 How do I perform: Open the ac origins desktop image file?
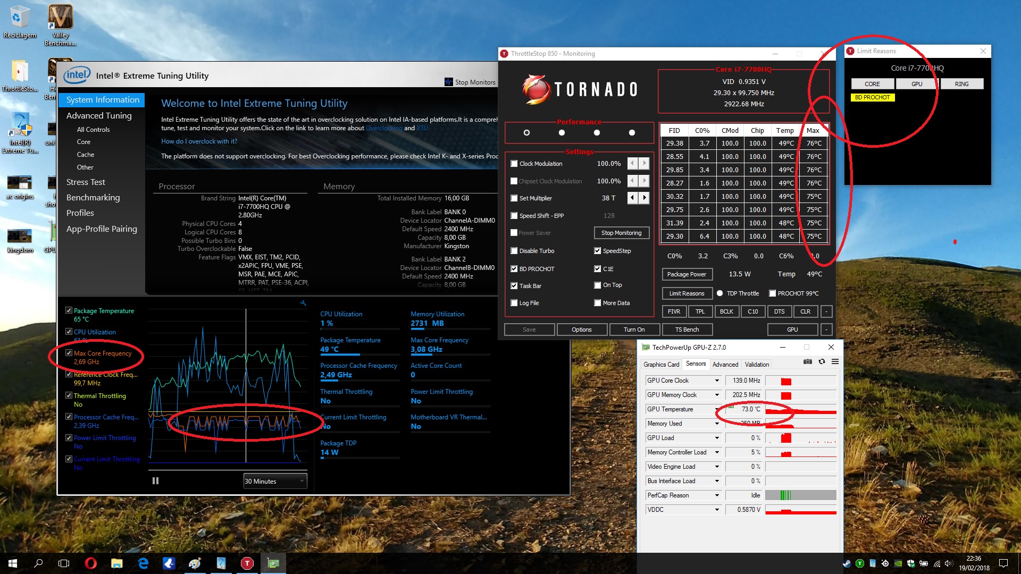[20, 188]
